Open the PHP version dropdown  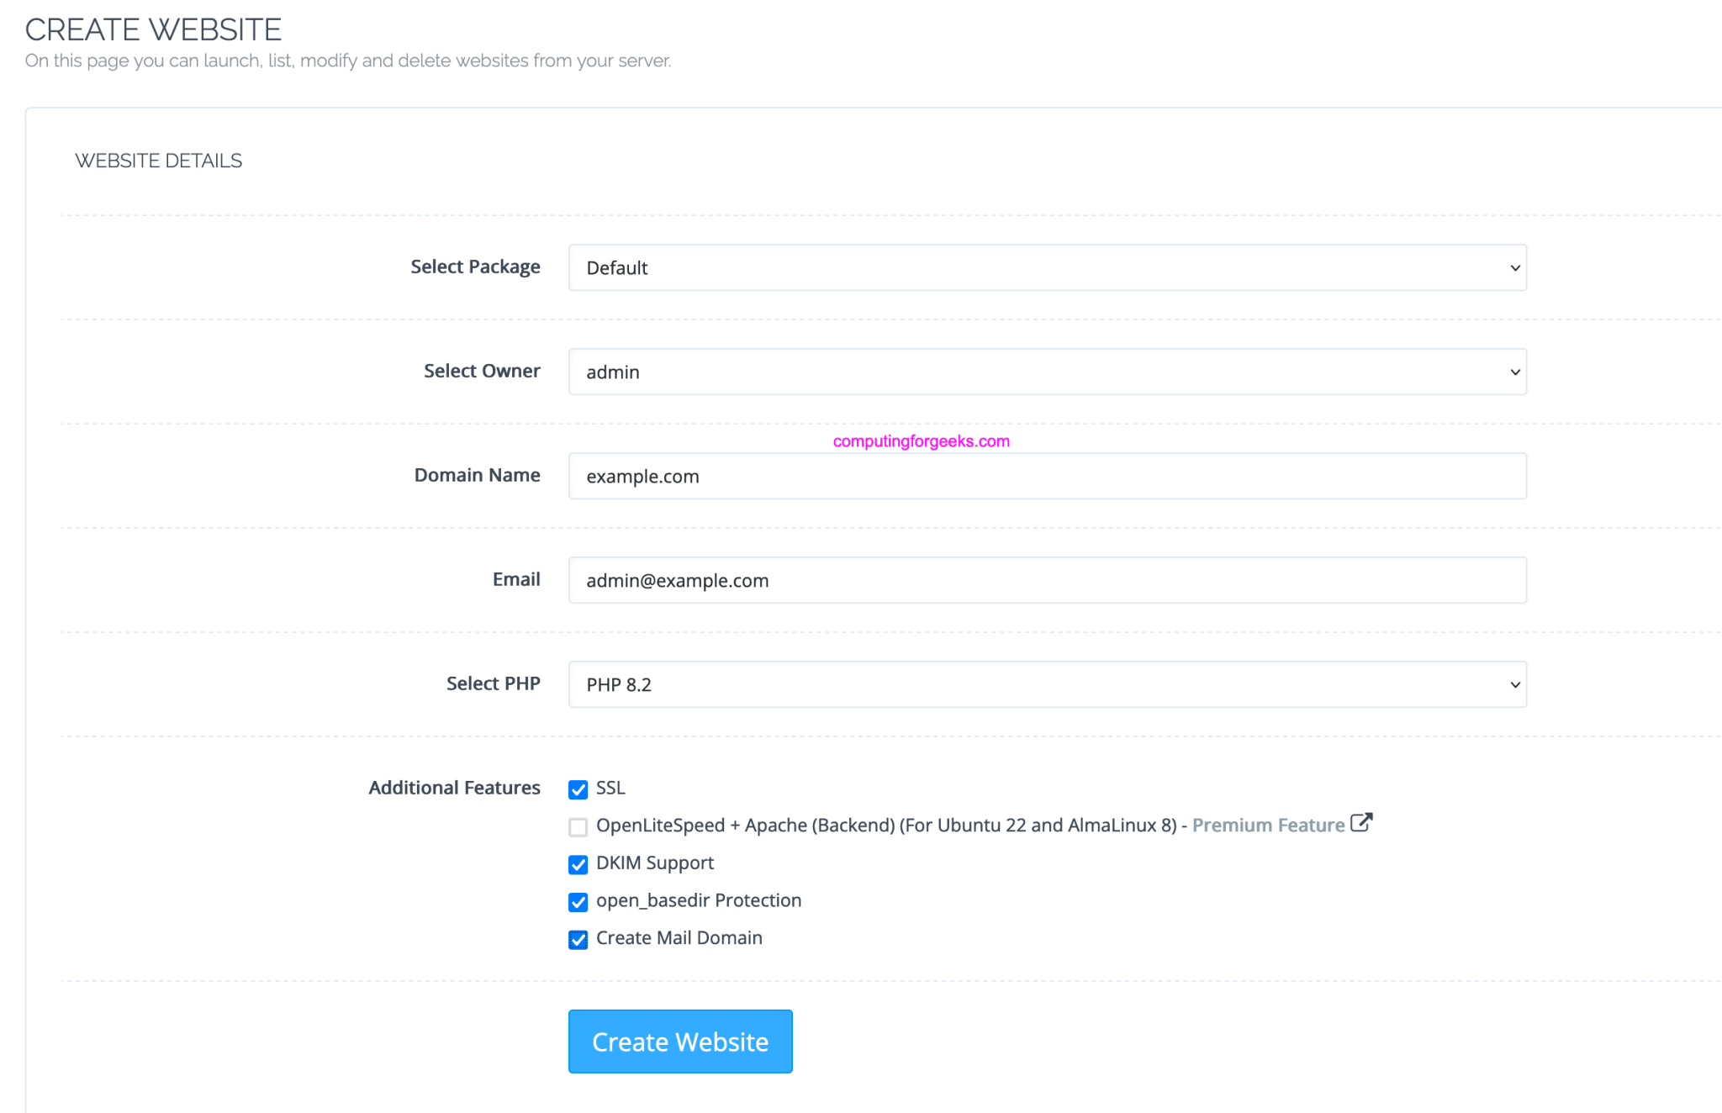click(x=1046, y=684)
